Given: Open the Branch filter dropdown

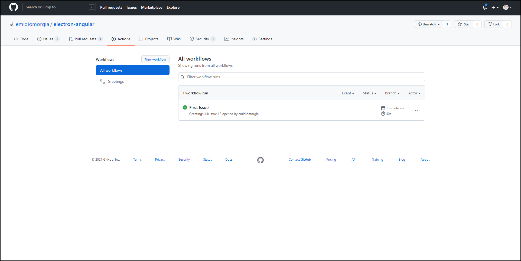Looking at the screenshot, I should coord(392,93).
